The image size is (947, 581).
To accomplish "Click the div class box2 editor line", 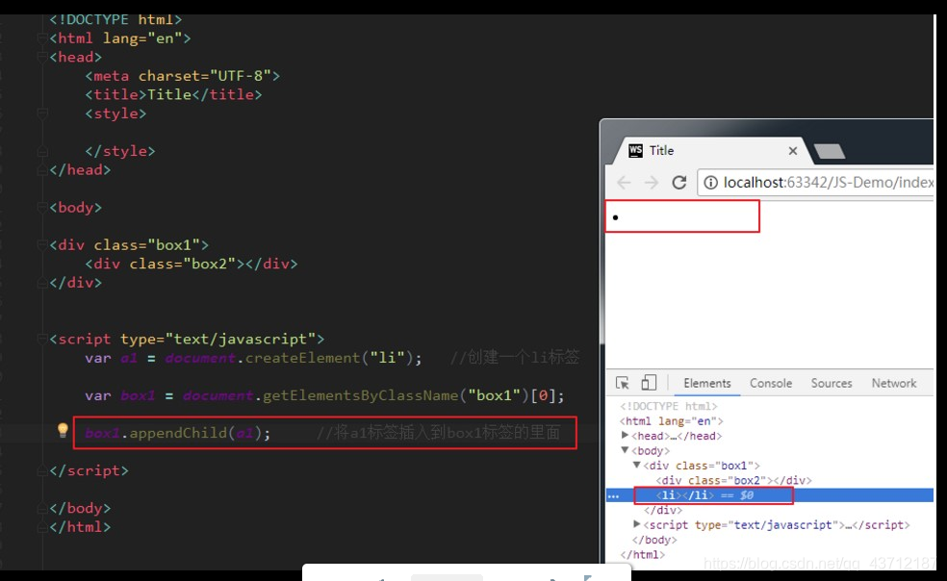I will coord(192,264).
